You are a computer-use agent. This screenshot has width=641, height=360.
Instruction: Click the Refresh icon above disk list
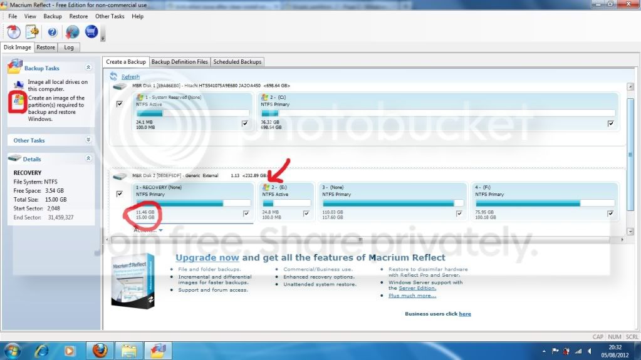pyautogui.click(x=113, y=76)
